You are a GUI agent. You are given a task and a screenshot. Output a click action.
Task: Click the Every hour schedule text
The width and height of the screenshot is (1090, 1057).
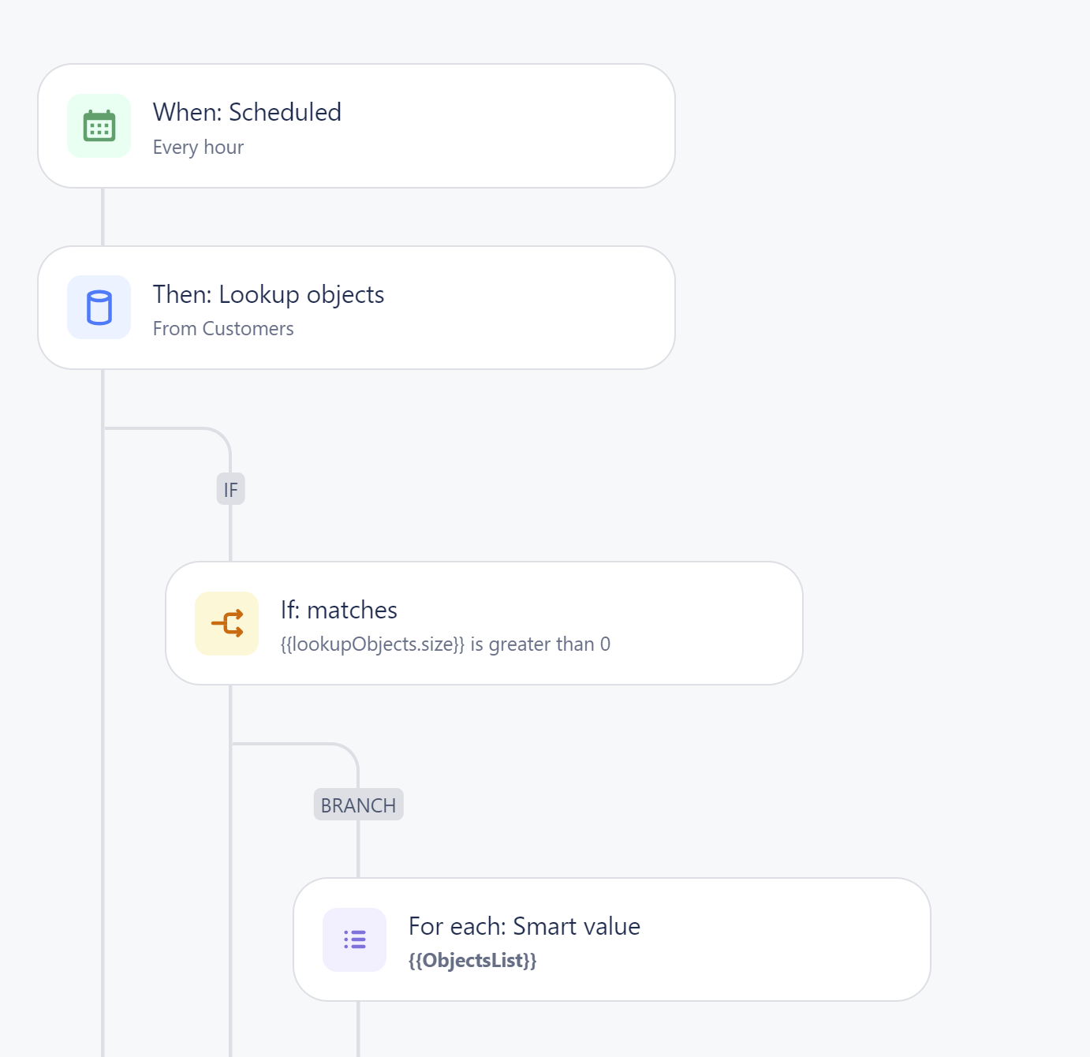(x=199, y=148)
